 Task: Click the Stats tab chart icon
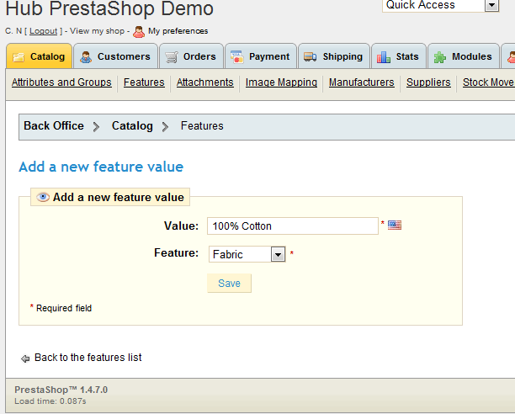pyautogui.click(x=384, y=57)
